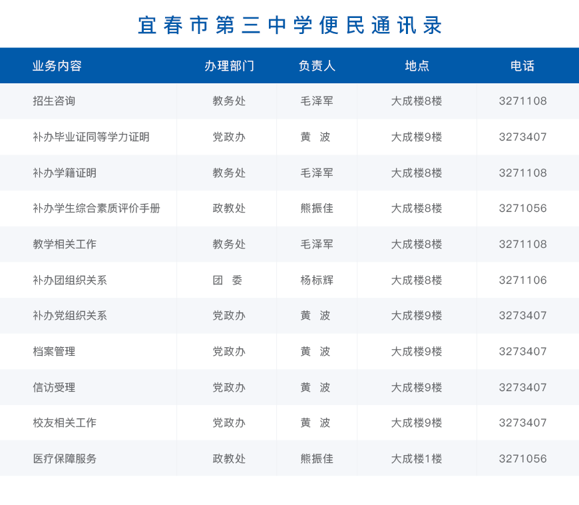Select the 信访受理 cell

pyautogui.click(x=54, y=387)
